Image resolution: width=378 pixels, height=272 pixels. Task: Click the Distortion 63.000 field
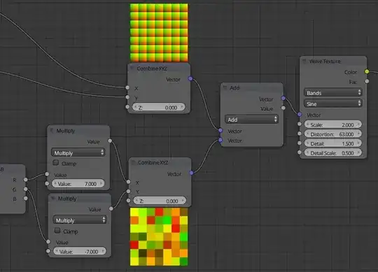333,134
